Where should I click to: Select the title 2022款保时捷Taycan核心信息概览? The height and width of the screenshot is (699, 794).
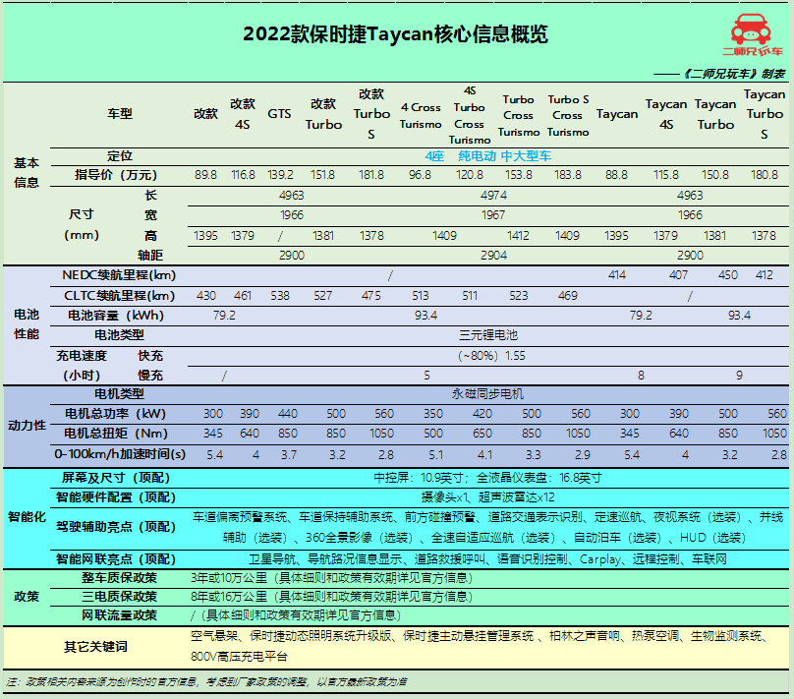pos(395,34)
